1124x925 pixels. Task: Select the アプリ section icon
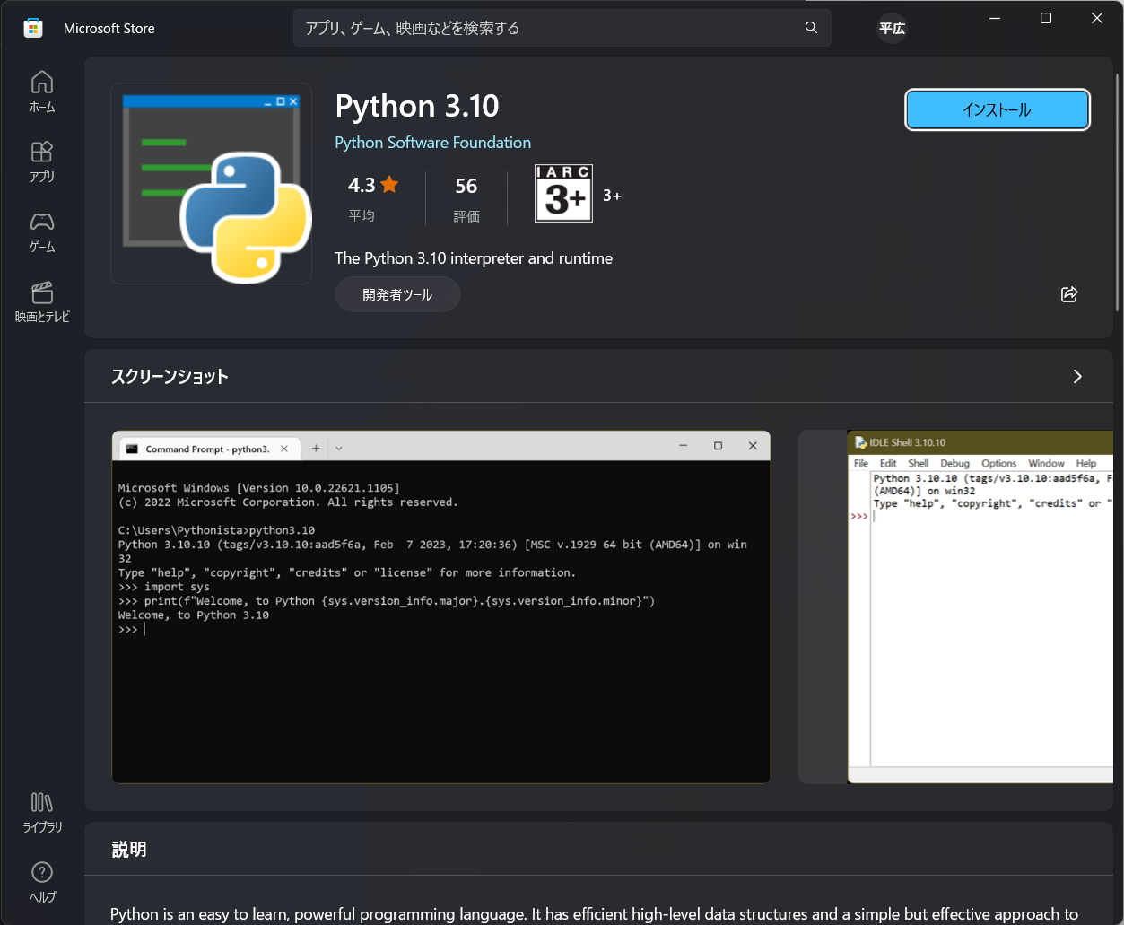pos(41,161)
